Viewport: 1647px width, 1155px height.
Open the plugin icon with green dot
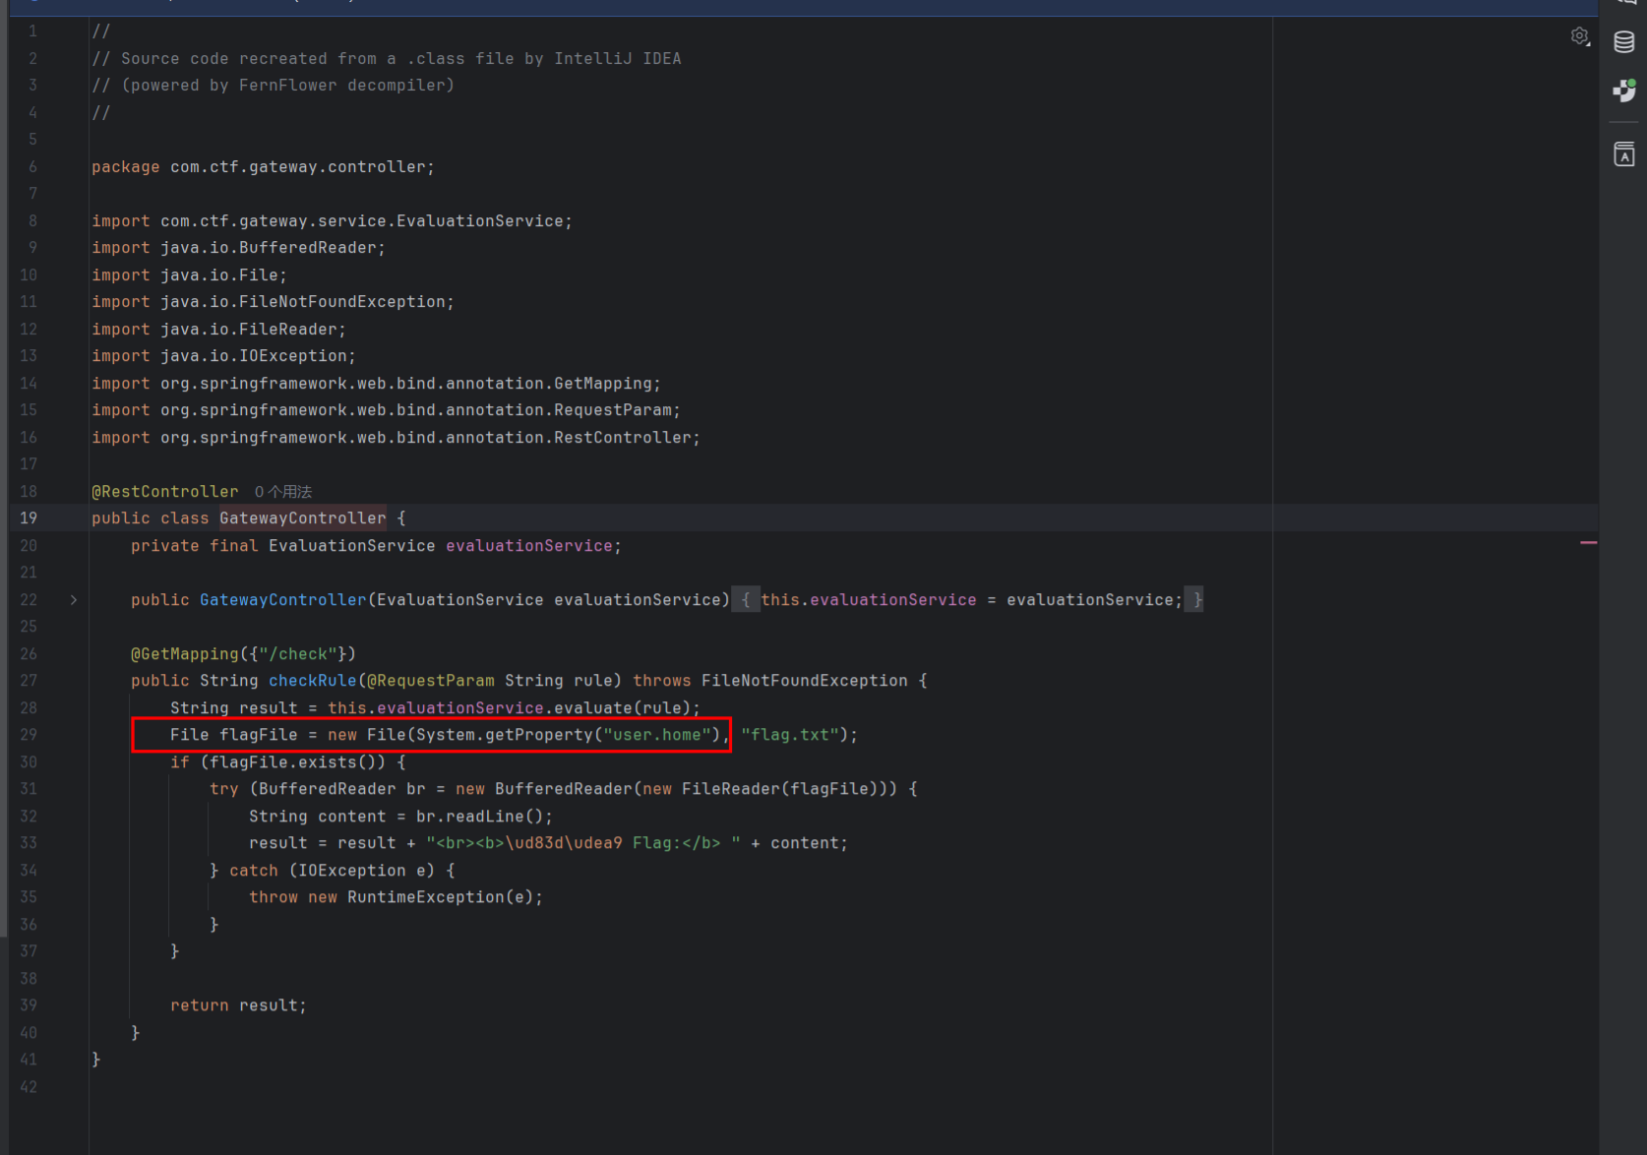pos(1623,91)
